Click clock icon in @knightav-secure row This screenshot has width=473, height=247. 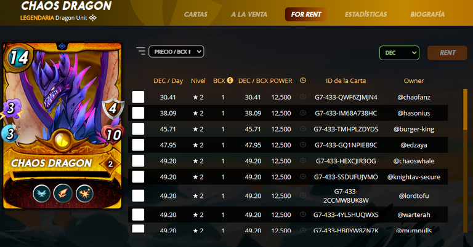pyautogui.click(x=303, y=176)
